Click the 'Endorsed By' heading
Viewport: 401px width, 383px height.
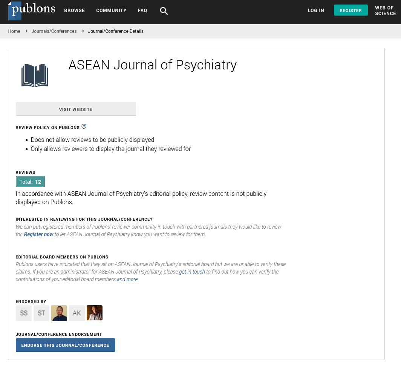(x=31, y=301)
